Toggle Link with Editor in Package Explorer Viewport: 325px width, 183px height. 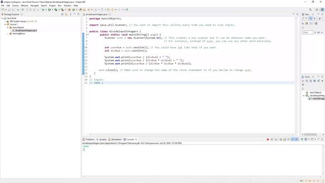[67, 14]
